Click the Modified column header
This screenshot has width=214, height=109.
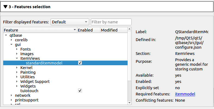click(x=113, y=30)
